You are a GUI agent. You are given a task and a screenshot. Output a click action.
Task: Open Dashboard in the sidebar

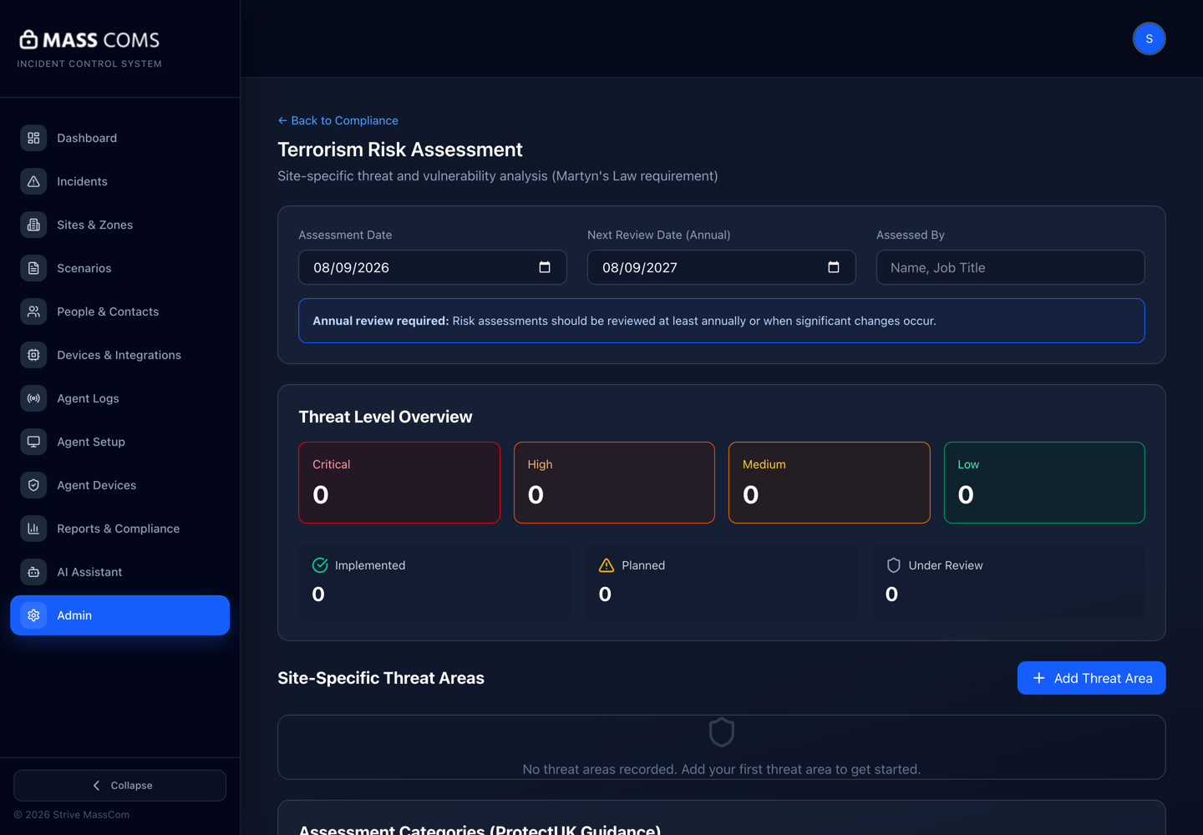pos(120,138)
